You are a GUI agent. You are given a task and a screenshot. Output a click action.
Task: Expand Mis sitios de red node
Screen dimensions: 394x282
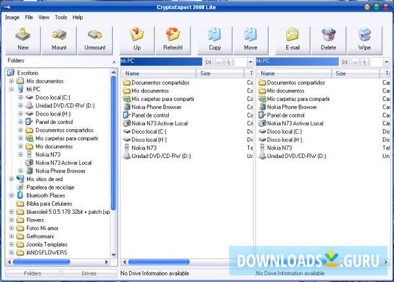click(x=11, y=179)
